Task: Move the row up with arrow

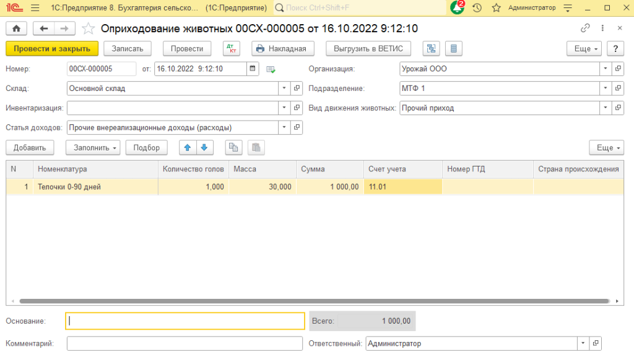Action: pyautogui.click(x=188, y=147)
